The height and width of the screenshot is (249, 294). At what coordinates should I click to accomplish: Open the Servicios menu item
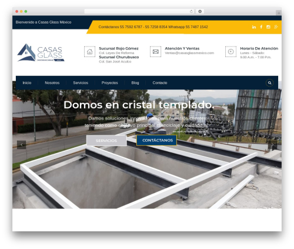point(81,83)
